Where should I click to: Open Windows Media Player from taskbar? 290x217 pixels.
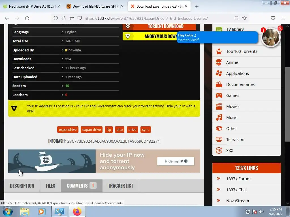point(42,211)
